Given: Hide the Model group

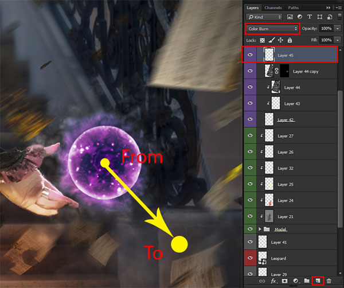Looking at the screenshot, I should (249, 229).
